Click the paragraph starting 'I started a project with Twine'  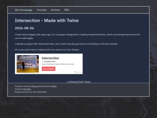[x=66, y=44]
